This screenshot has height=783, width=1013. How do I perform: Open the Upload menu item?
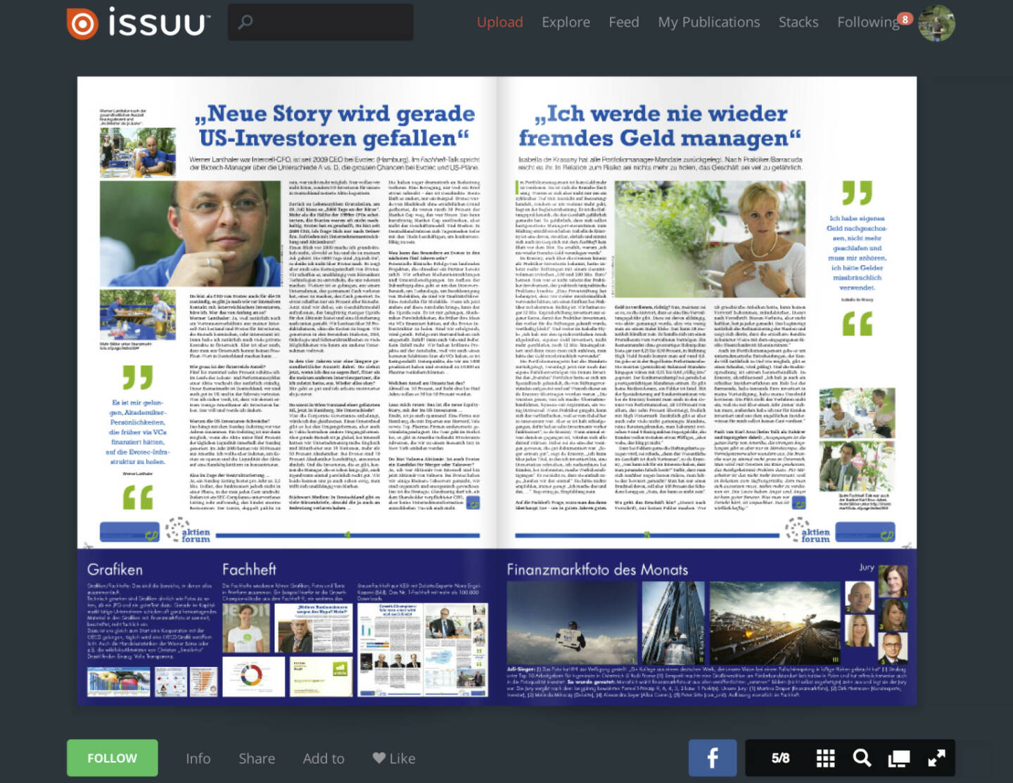pyautogui.click(x=499, y=23)
